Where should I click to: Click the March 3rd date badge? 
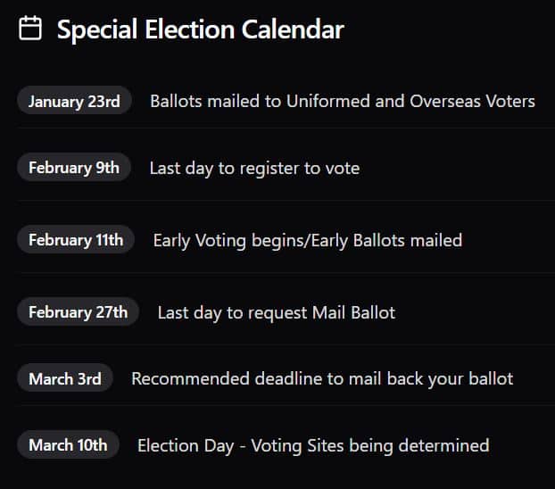pyautogui.click(x=65, y=378)
